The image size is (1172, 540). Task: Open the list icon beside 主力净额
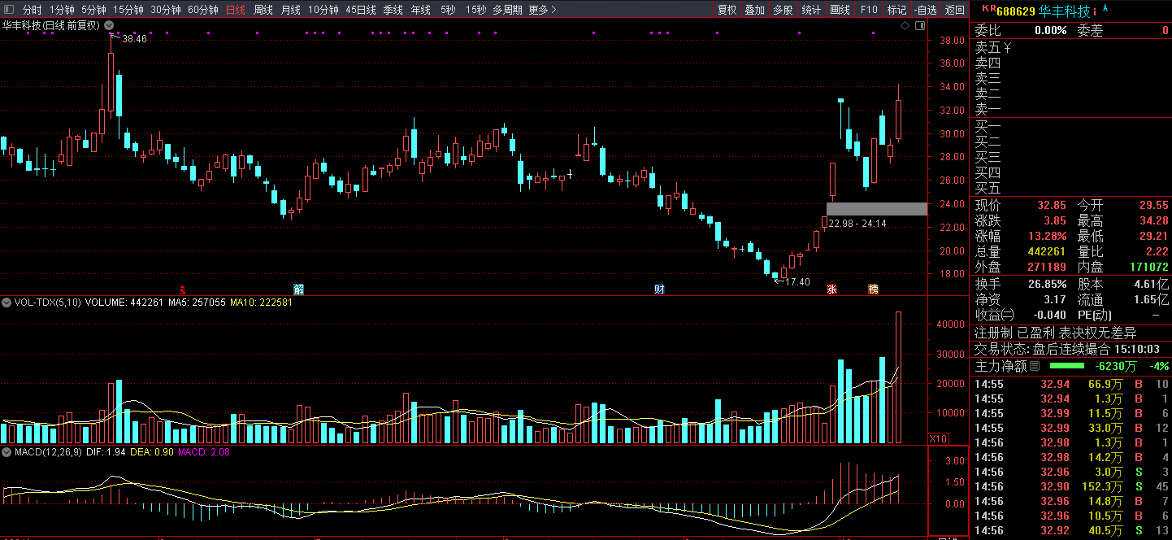point(1035,367)
